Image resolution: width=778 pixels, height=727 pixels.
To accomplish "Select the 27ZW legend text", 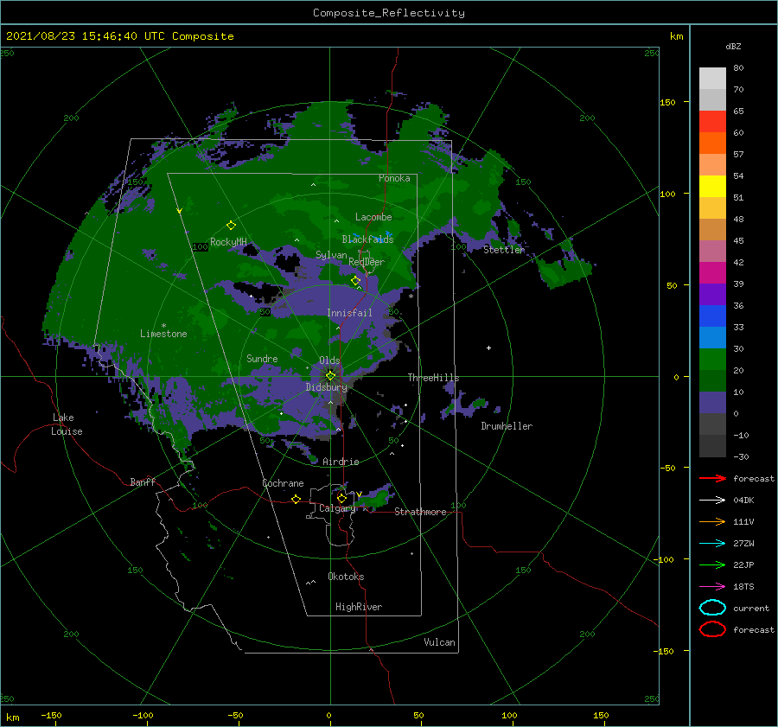I will coord(743,544).
